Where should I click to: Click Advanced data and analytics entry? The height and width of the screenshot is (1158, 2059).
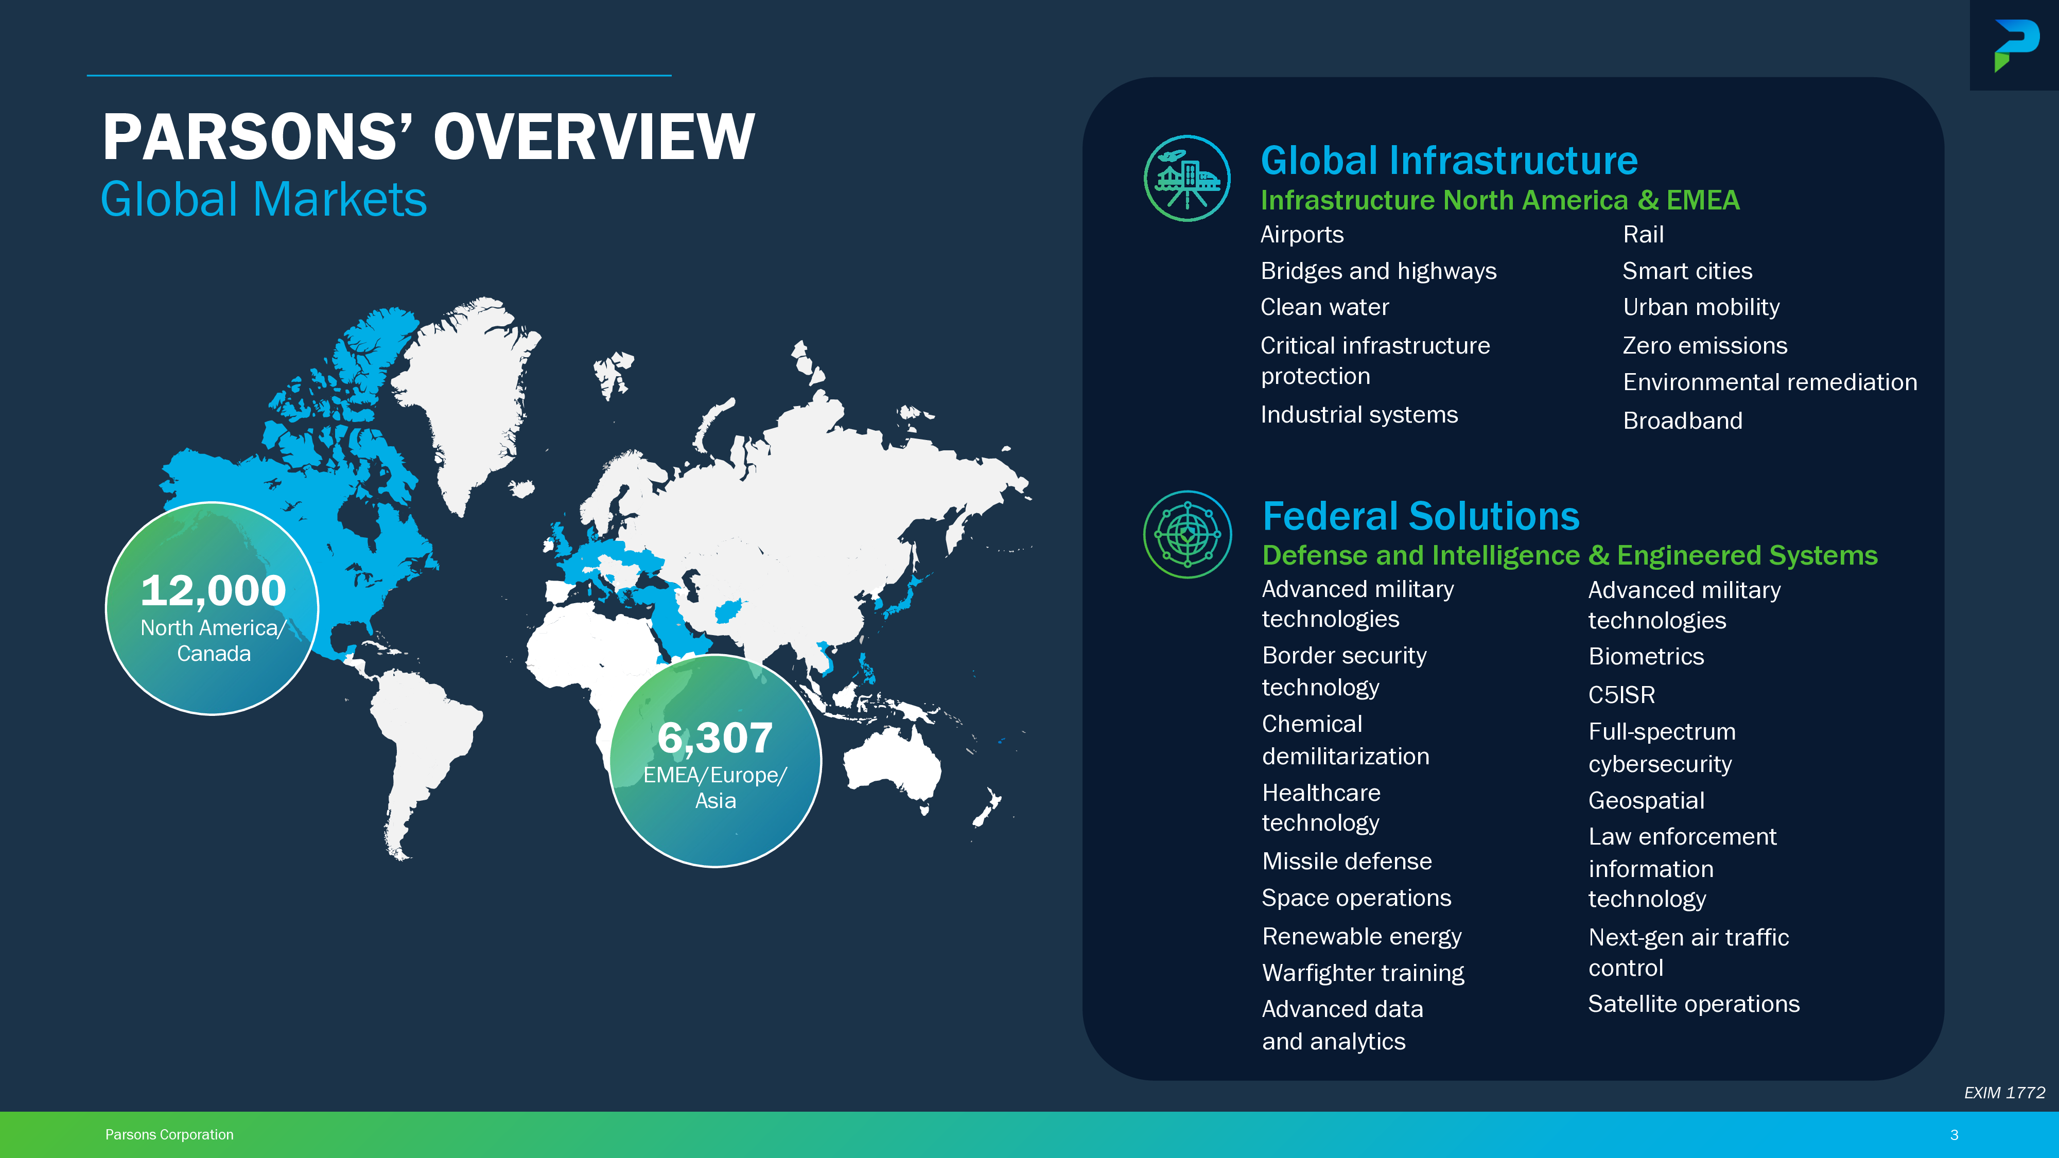pos(1343,1025)
